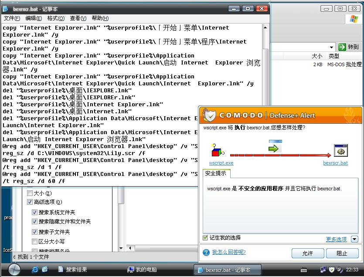Click the blue help question icon
The image size is (364, 277).
(x=206, y=253)
